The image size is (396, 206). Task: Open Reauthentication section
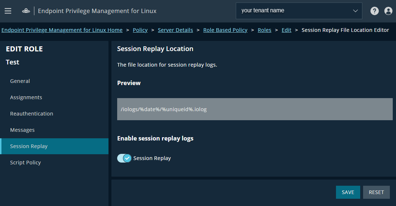coord(54,114)
